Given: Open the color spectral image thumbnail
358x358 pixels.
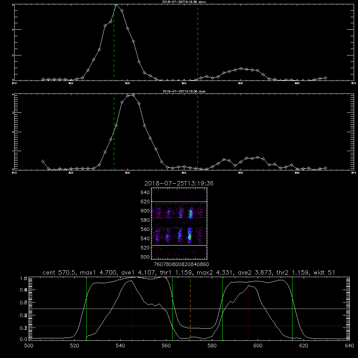Looking at the screenshot, I should [179, 223].
